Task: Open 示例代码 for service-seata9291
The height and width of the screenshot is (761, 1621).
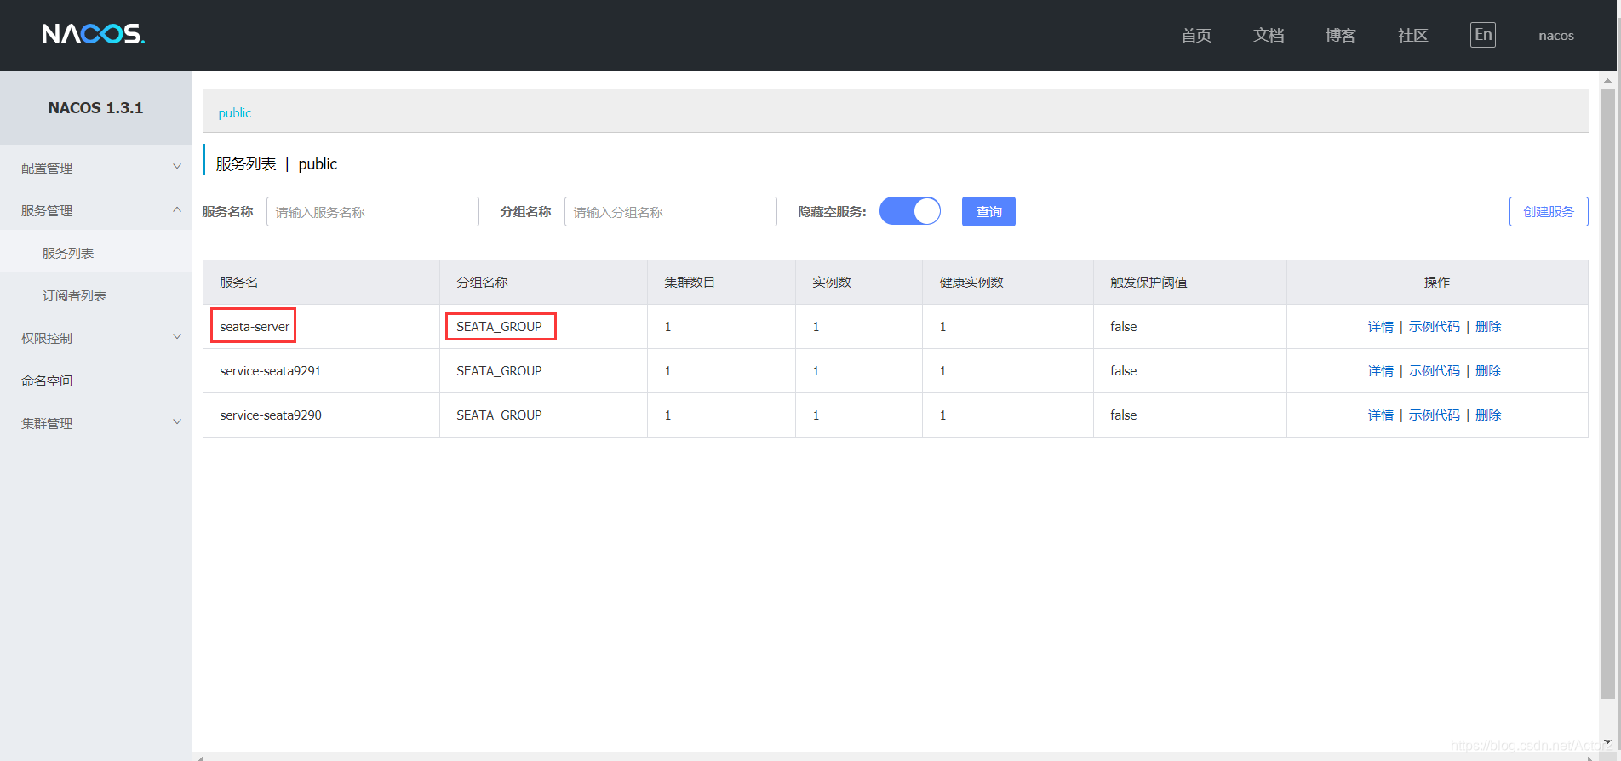Action: point(1435,371)
